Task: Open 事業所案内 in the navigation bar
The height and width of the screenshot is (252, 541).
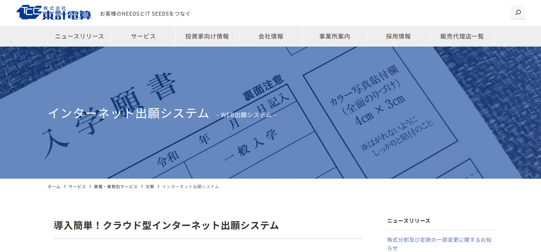Action: [x=335, y=36]
